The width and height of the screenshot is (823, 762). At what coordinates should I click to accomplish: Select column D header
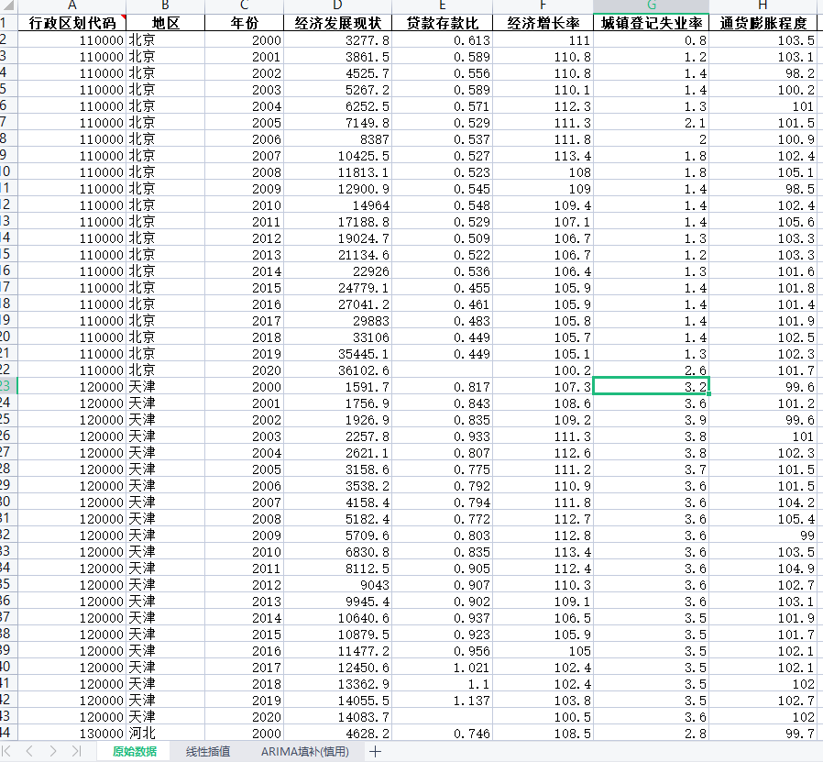(338, 6)
